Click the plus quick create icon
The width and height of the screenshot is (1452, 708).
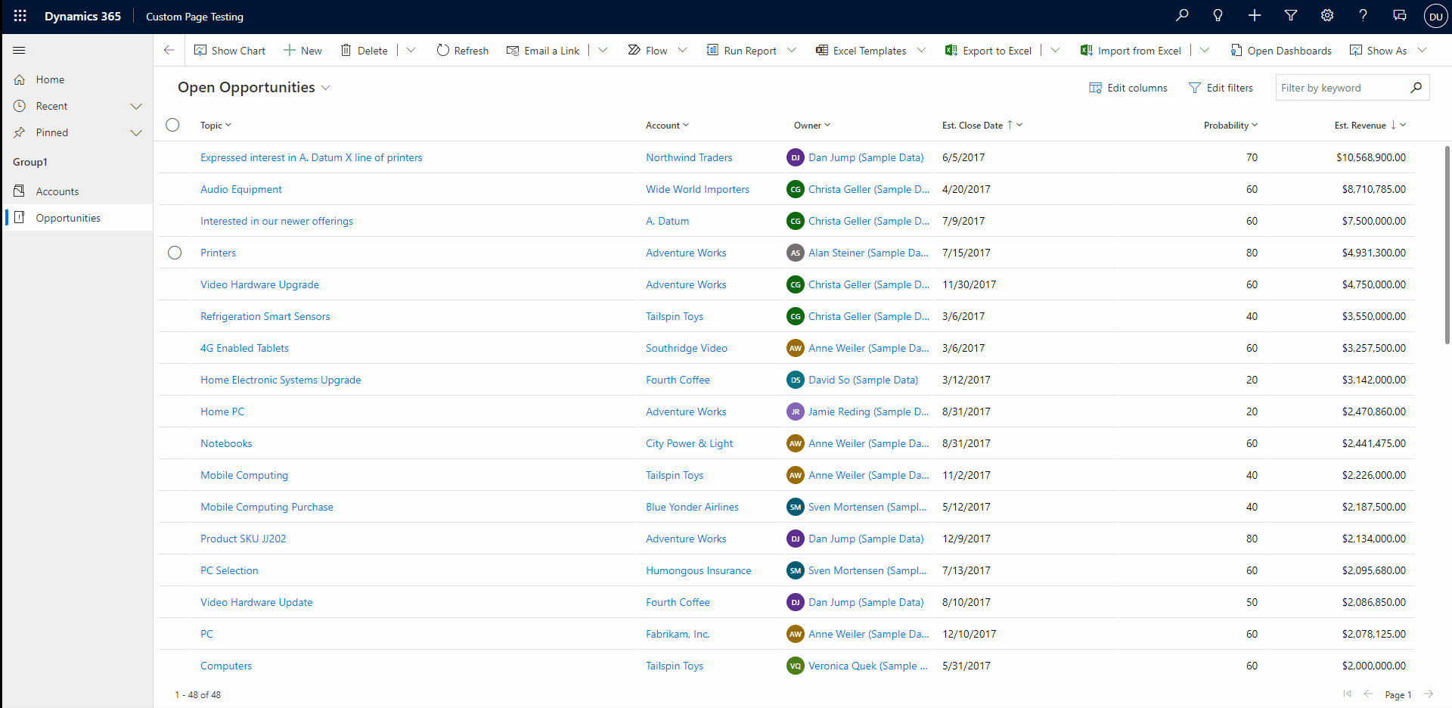click(x=1255, y=16)
